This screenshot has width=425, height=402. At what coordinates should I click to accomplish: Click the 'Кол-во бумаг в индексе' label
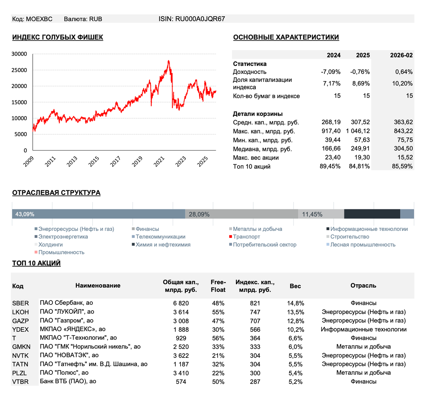point(266,96)
